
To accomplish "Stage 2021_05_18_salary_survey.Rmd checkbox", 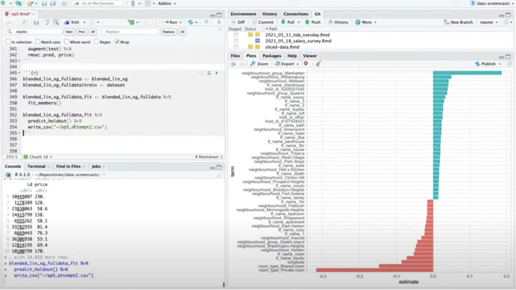I will coord(236,41).
